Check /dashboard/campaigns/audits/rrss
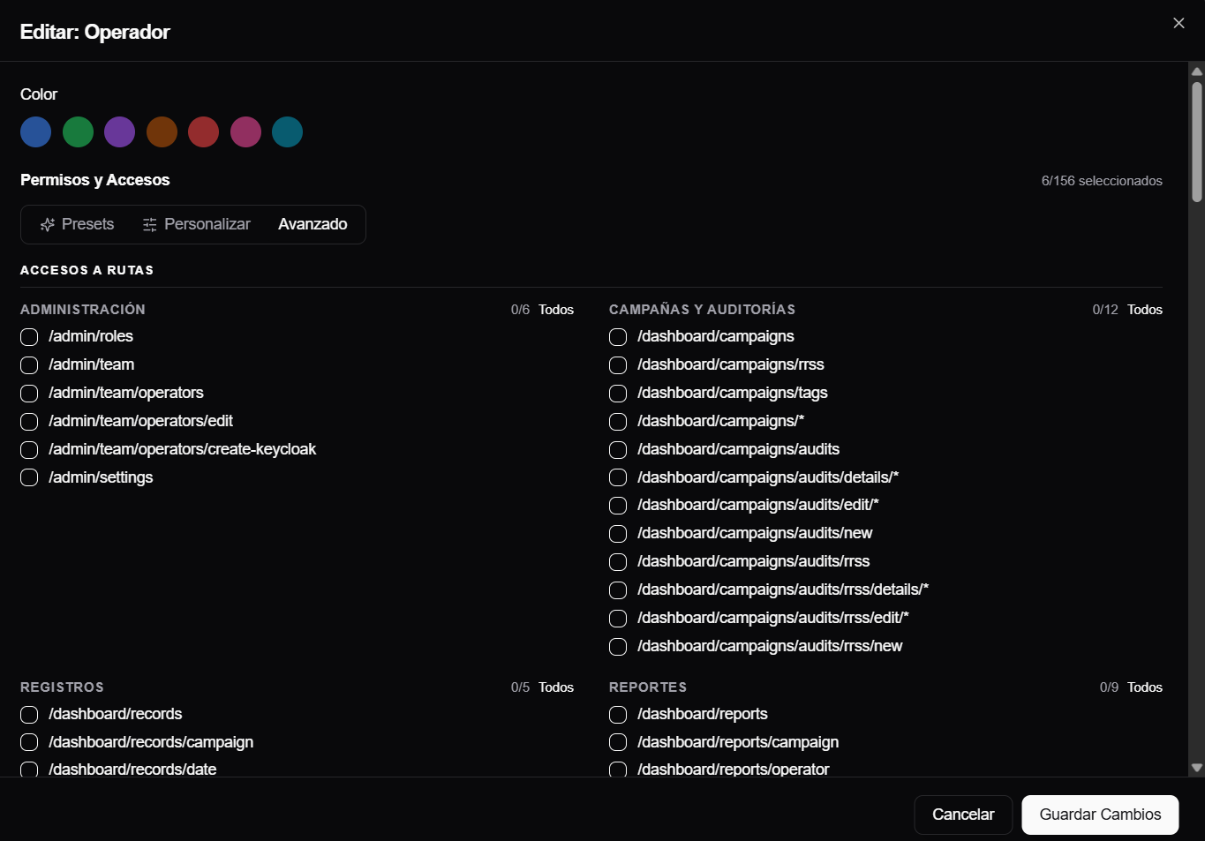The image size is (1205, 841). [618, 562]
